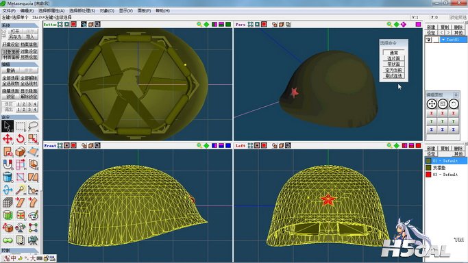468x263 pixels.
Task: Choose the Rotate tool with red circular arrow
Action: [21, 138]
